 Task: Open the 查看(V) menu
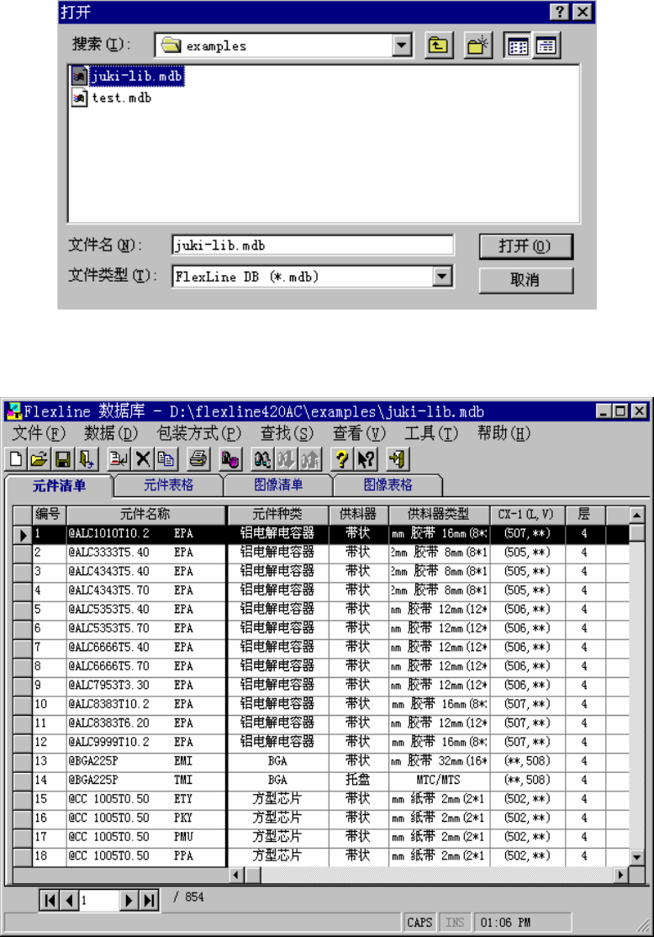click(360, 433)
